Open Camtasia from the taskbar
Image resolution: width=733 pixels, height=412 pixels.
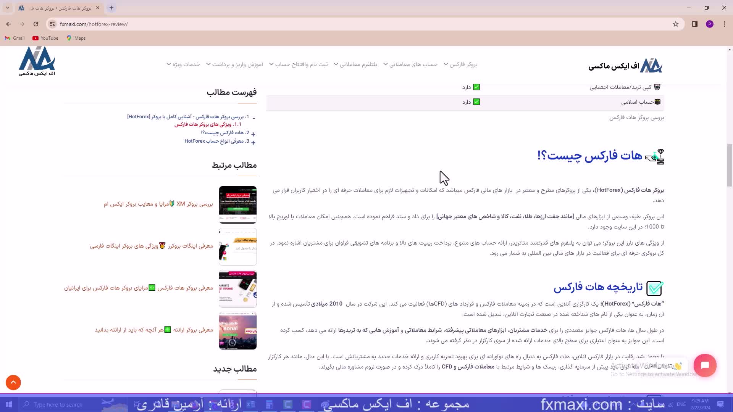tap(305, 404)
